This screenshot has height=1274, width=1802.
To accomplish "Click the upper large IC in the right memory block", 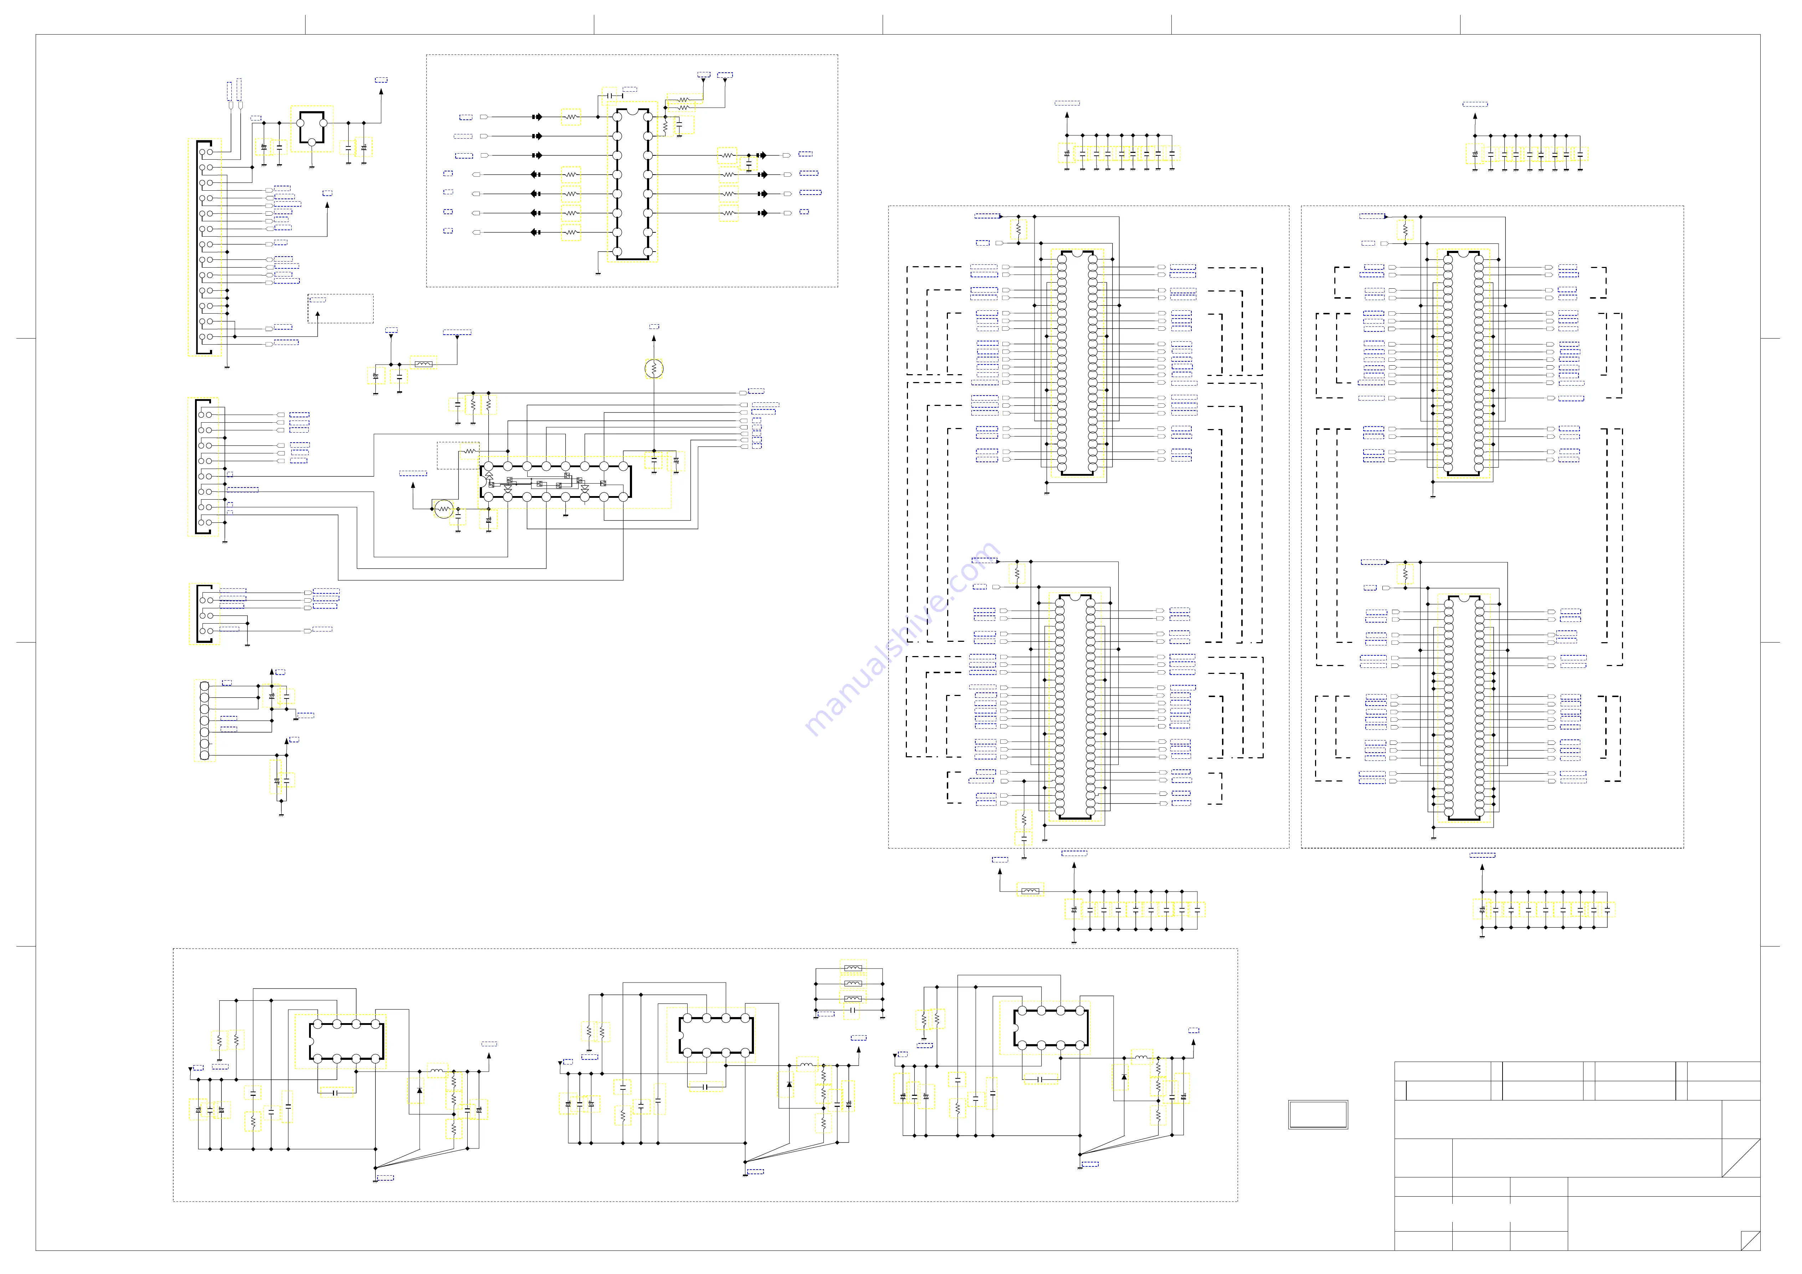I will [1463, 363].
